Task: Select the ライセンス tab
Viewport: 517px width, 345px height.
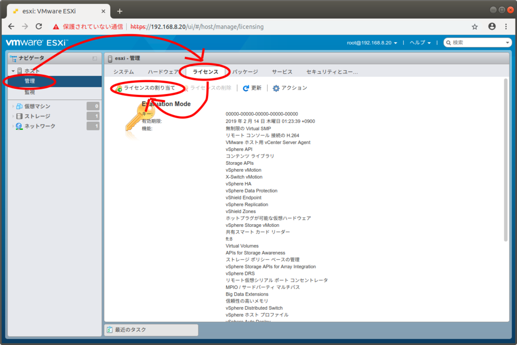Action: coord(205,72)
